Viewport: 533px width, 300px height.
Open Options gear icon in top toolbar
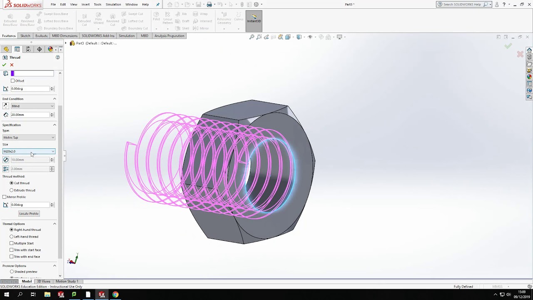256,5
